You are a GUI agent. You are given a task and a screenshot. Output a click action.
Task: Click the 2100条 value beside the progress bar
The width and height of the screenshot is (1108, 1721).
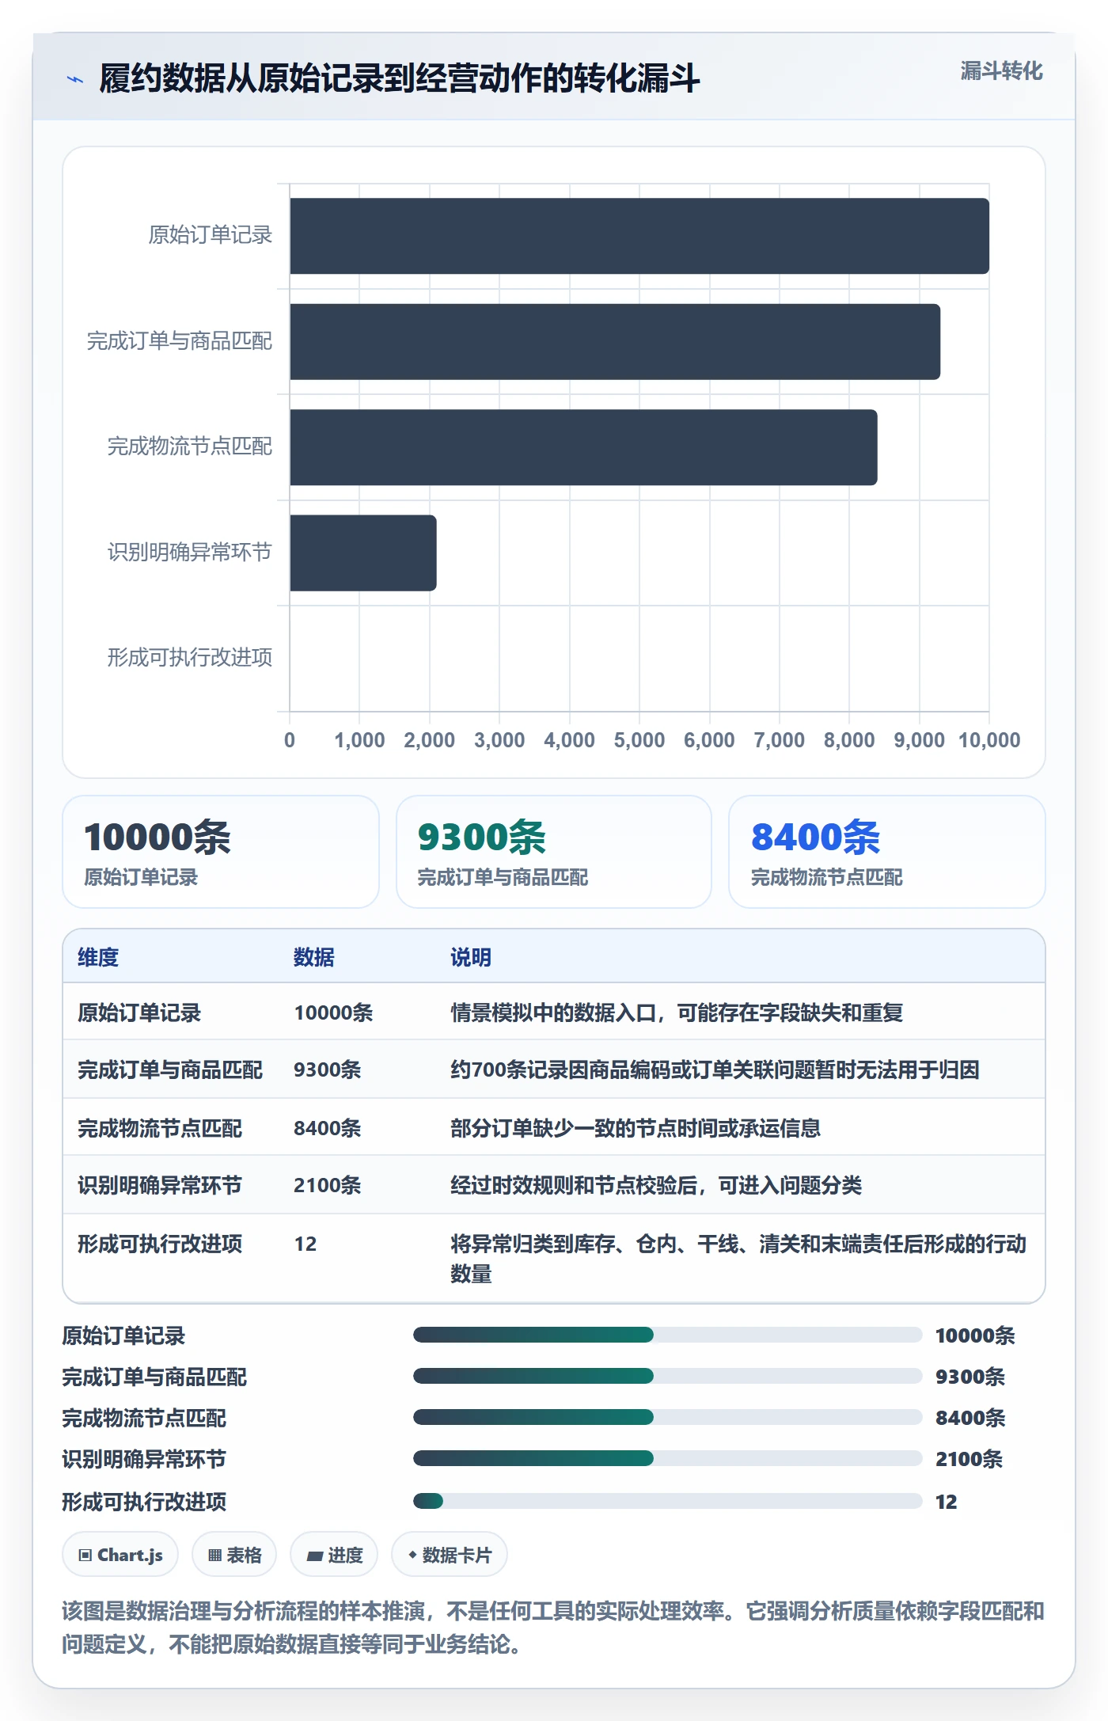click(969, 1459)
